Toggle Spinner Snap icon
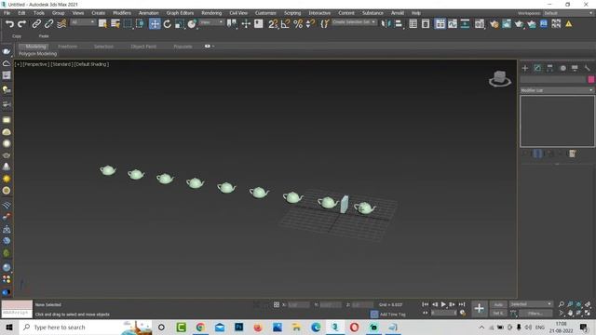Screen dimensions: 596x335 310,24
